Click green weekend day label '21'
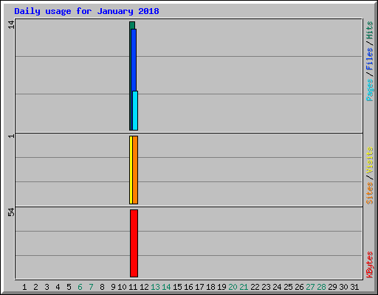This screenshot has height=295, width=378. coord(244,287)
